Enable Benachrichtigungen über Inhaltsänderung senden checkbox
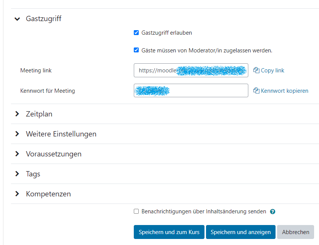The height and width of the screenshot is (245, 319). (136, 211)
